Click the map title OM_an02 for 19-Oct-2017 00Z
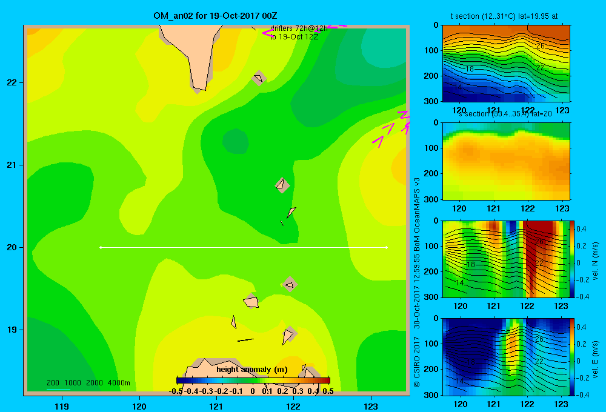The image size is (606, 412). (215, 16)
